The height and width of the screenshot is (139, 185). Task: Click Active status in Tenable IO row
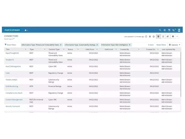click(70, 60)
